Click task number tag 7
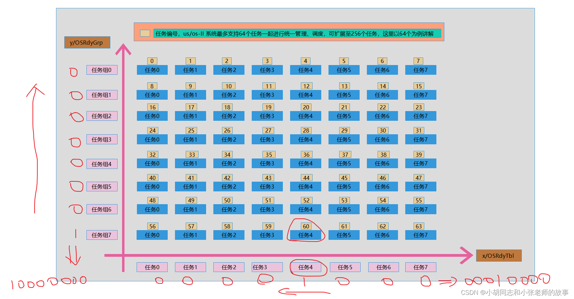The width and height of the screenshot is (574, 299). [x=418, y=61]
